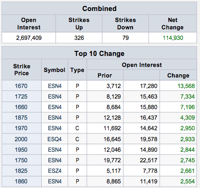Select the 2,697,409 open interest value
This screenshot has height=188, width=200.
(x=29, y=38)
